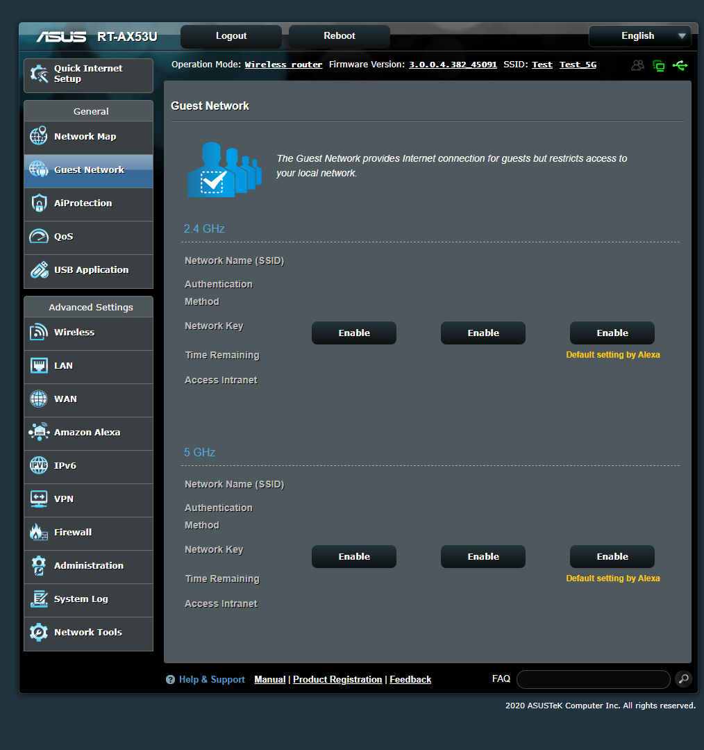Click the Quick Internet Setup label
This screenshot has height=750, width=704.
(88, 74)
